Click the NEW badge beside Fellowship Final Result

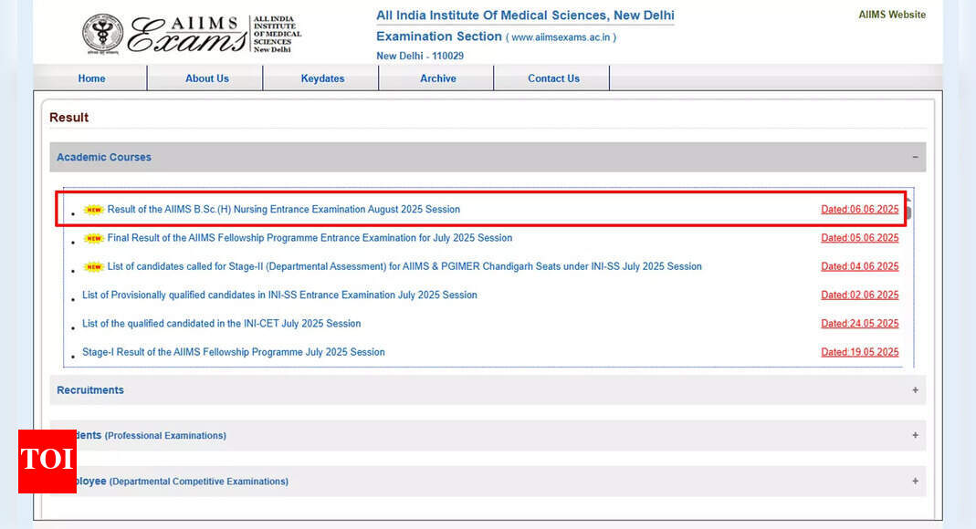tap(93, 239)
